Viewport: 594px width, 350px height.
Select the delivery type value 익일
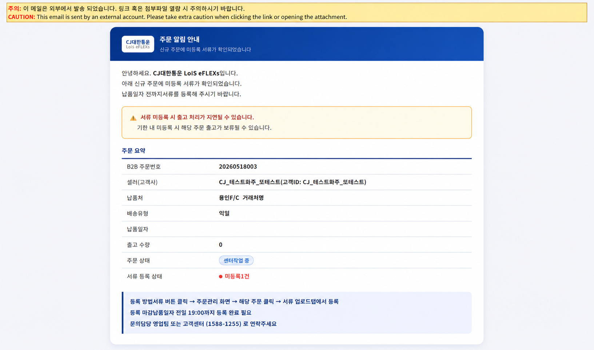(x=224, y=213)
